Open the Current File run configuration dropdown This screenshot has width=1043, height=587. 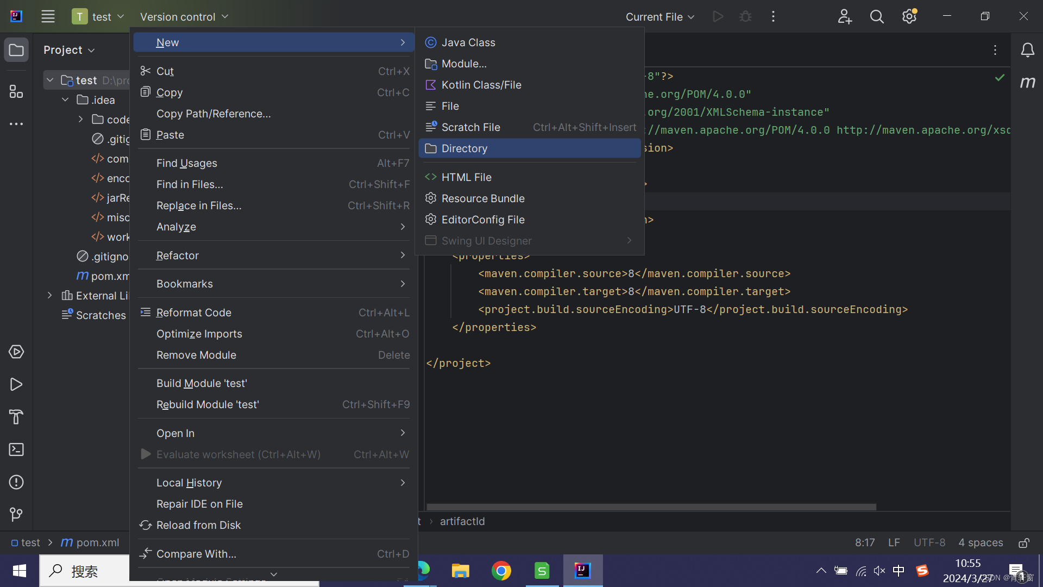[659, 17]
